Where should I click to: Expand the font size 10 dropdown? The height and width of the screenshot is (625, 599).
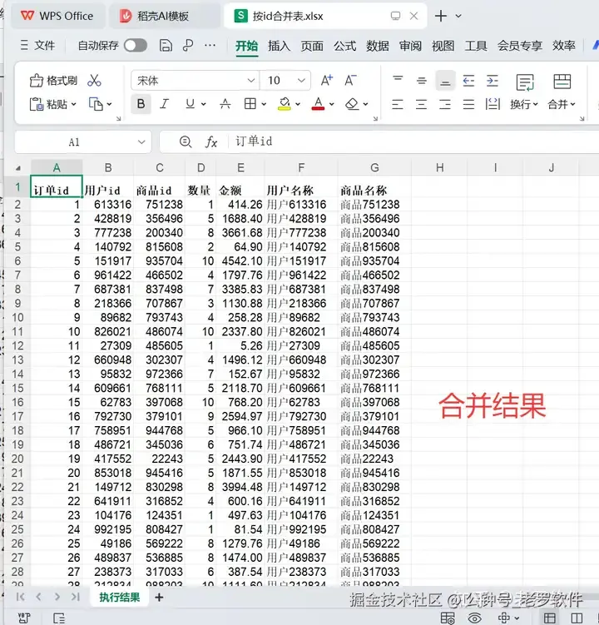[x=302, y=81]
